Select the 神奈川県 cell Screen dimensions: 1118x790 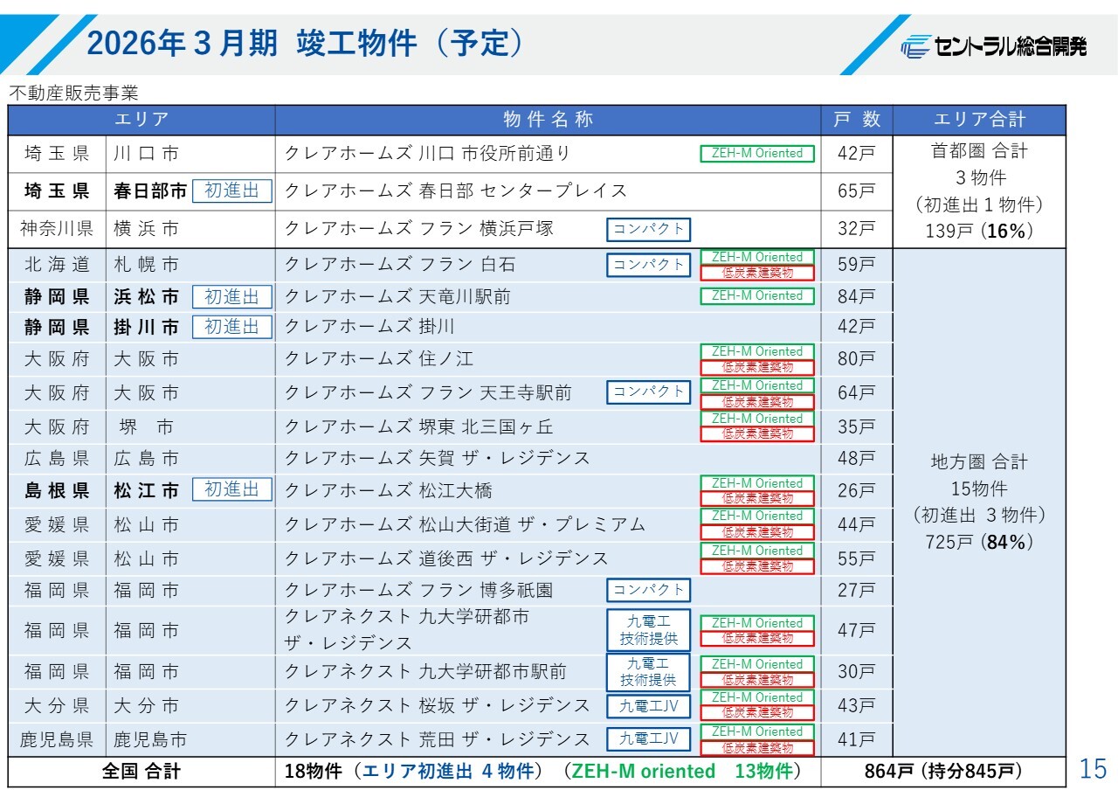pyautogui.click(x=57, y=229)
